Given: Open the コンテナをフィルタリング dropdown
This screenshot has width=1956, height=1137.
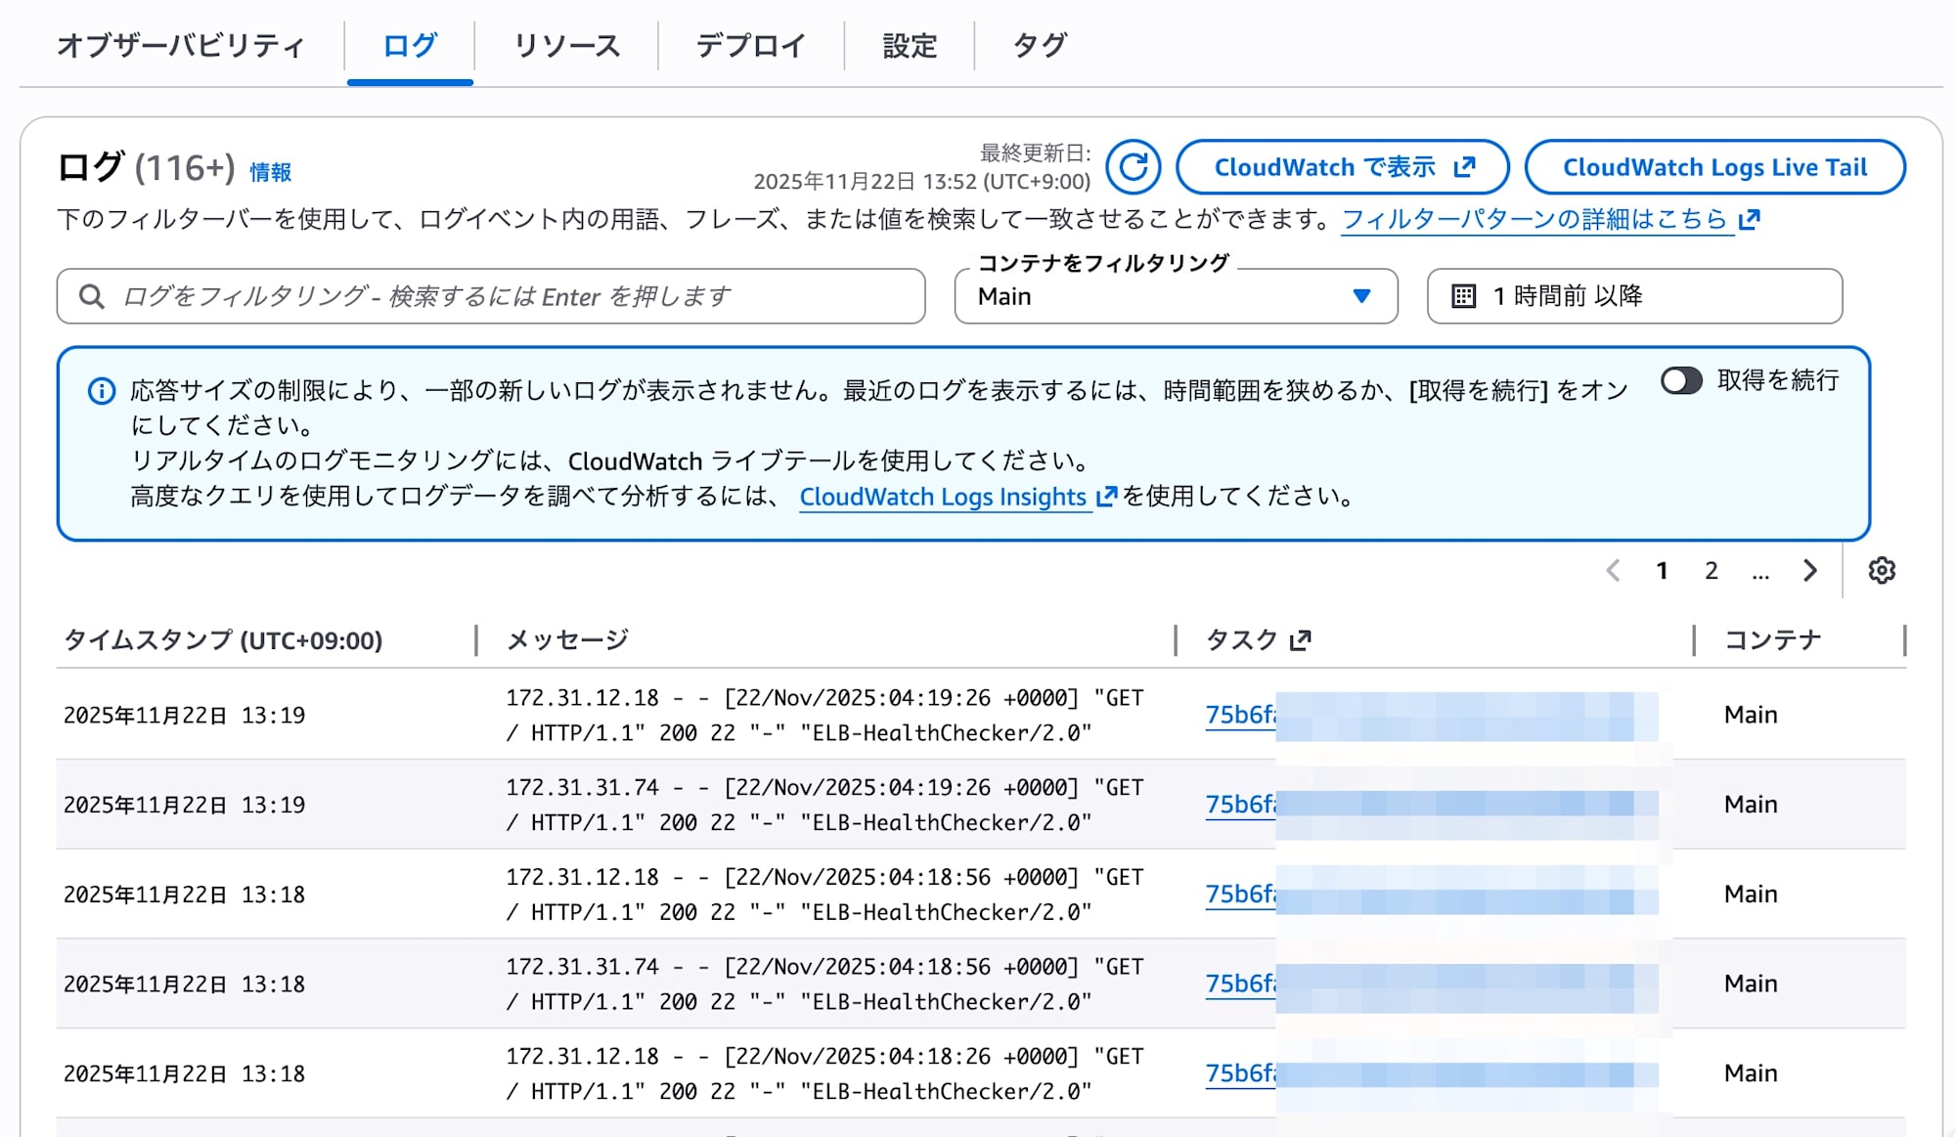Looking at the screenshot, I should click(x=1360, y=296).
